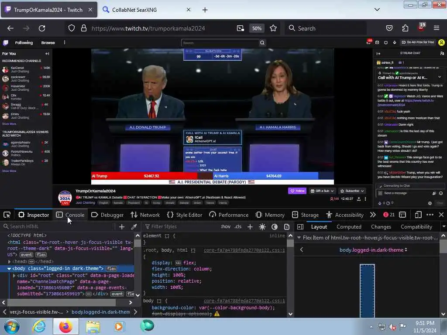Select the eyedropper color picker icon

[134, 227]
